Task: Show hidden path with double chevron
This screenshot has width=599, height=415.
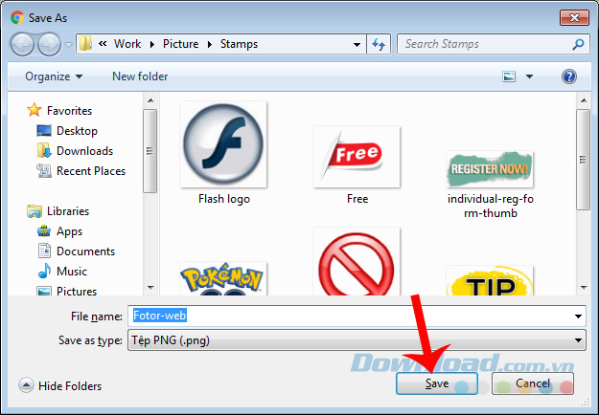Action: coord(103,43)
